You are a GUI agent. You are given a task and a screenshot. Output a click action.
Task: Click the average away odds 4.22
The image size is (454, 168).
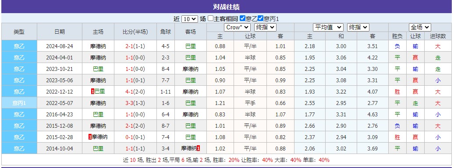[x=372, y=58]
